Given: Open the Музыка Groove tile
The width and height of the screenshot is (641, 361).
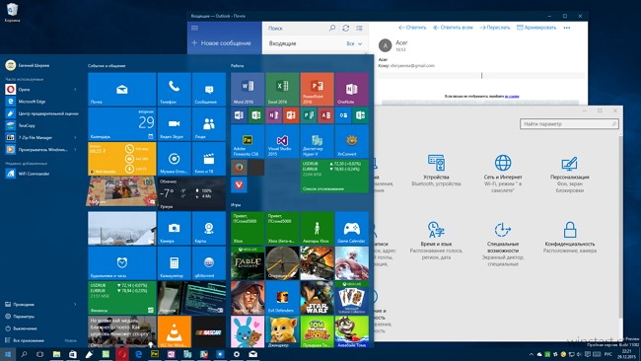Looking at the screenshot, I should [175, 159].
